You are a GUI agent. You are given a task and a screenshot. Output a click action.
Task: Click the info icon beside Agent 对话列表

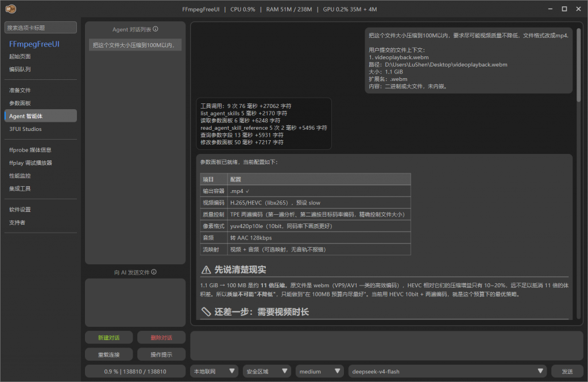coord(155,29)
